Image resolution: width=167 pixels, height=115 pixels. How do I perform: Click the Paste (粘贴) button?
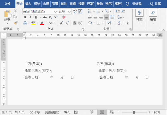7,20
